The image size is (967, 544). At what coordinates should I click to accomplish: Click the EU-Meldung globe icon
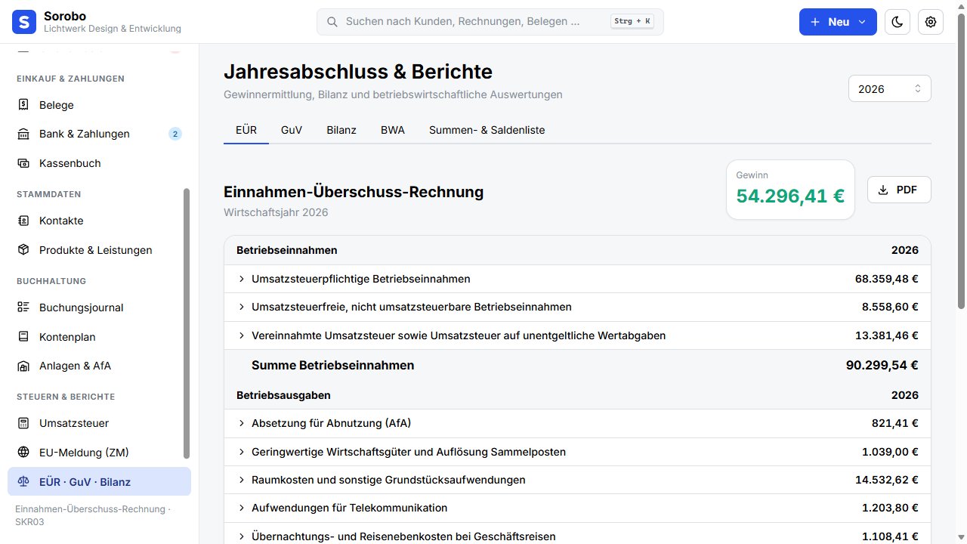pos(24,453)
